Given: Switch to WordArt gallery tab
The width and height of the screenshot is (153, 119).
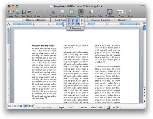Looking at the screenshot, I should [122, 20].
